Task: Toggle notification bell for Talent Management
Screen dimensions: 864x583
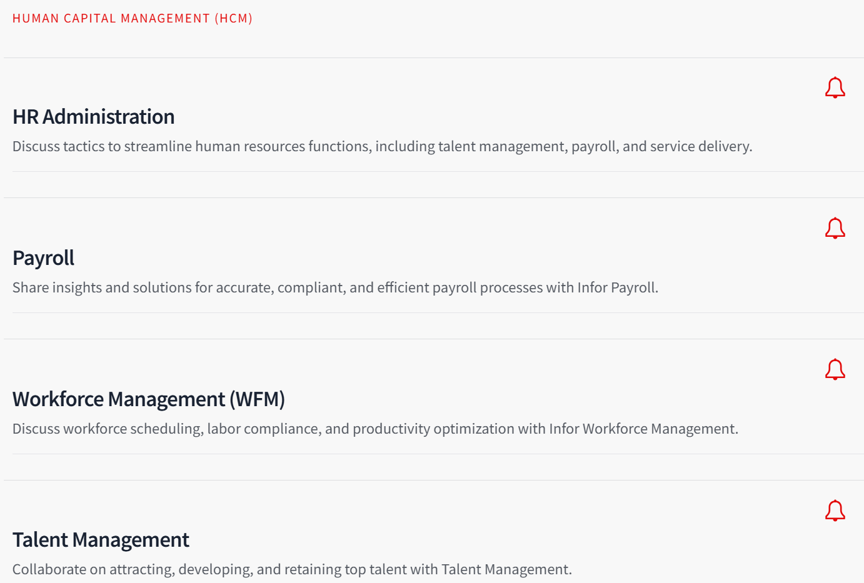Action: pos(835,511)
